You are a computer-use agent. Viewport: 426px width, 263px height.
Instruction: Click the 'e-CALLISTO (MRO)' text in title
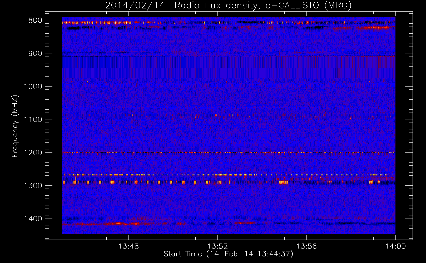(308, 6)
